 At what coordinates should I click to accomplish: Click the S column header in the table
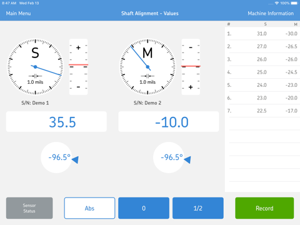[x=265, y=24]
